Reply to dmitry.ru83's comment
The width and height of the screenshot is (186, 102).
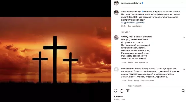pos(130,62)
